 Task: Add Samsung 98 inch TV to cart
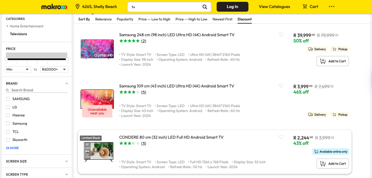point(333,61)
